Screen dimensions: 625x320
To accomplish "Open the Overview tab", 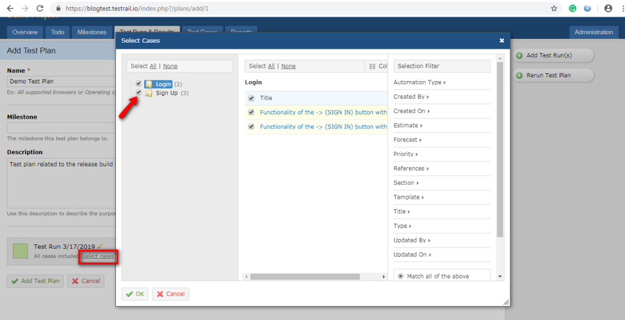I will (25, 32).
